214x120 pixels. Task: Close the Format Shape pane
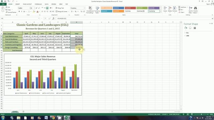(x=212, y=24)
